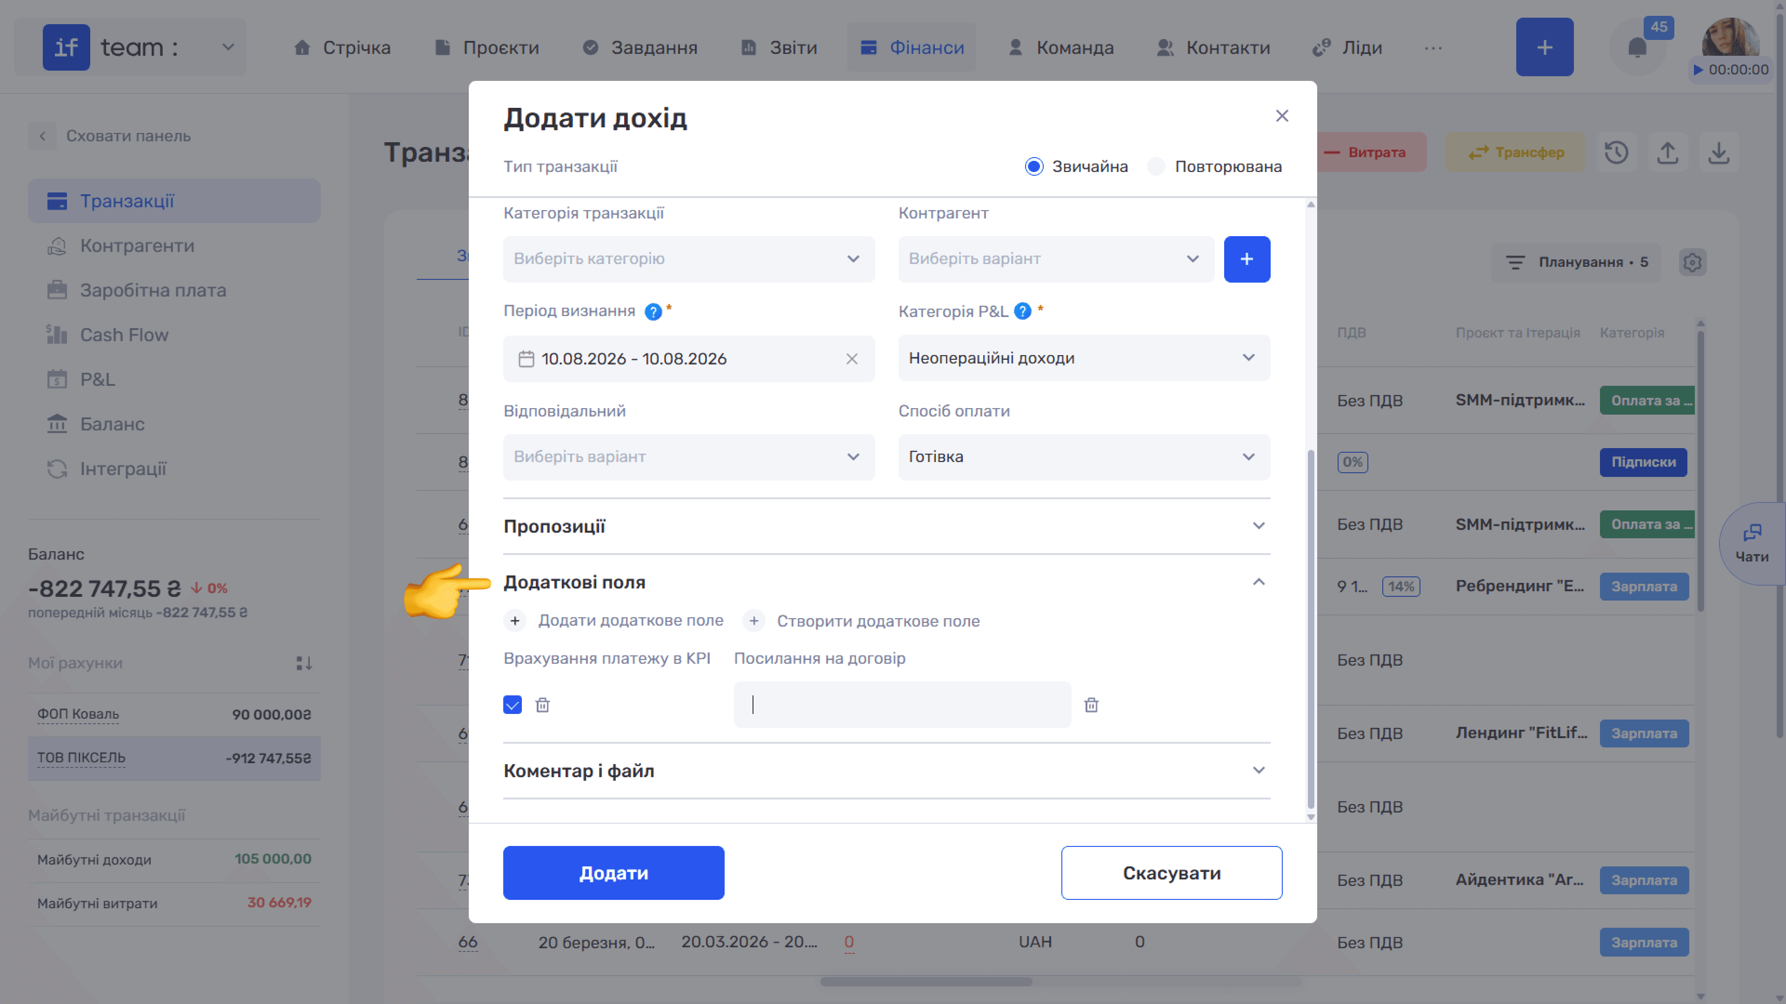
Task: Open Інтеграції in sidebar
Action: pos(174,469)
